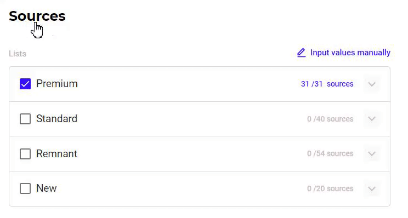The width and height of the screenshot is (408, 218).
Task: Select the Premium list label
Action: (57, 84)
